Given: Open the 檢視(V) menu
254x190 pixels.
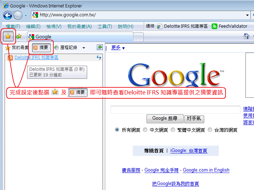Looking at the screenshot, I should pos(54,26).
